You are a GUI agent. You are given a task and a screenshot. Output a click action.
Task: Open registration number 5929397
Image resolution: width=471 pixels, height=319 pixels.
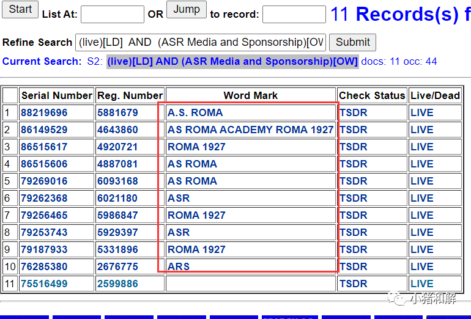(117, 232)
